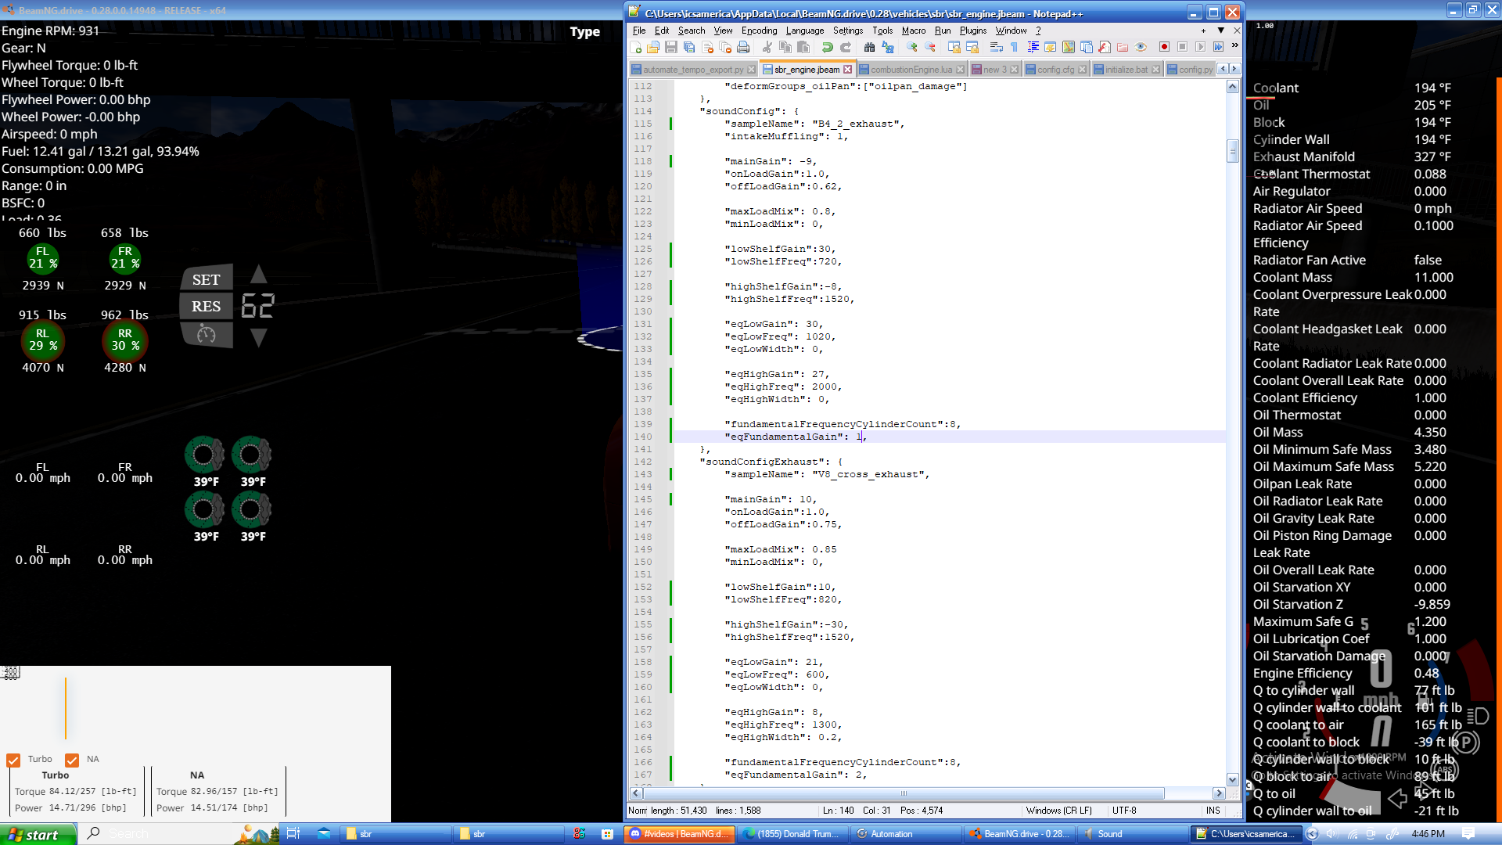
Task: Click the vertical scrollbar thumb in editor
Action: pyautogui.click(x=1233, y=150)
